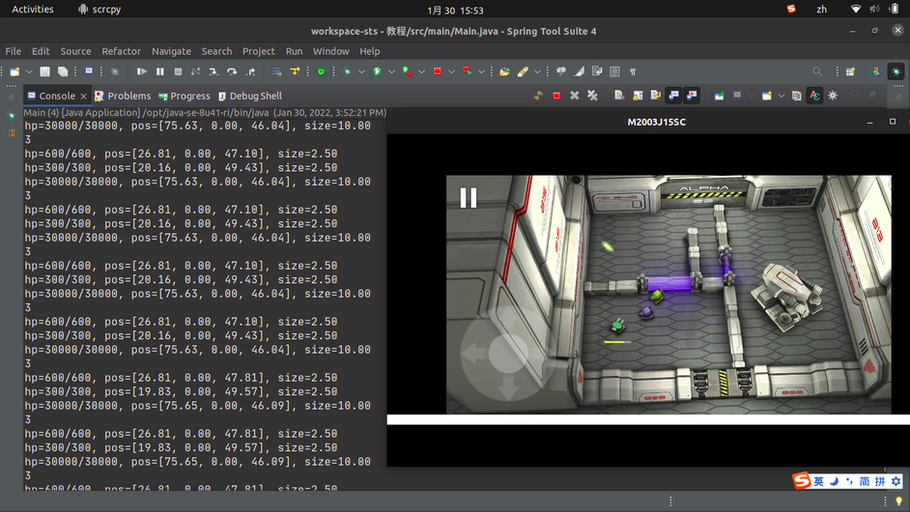Click the toolbar search magnifier icon
910x512 pixels.
tap(817, 71)
